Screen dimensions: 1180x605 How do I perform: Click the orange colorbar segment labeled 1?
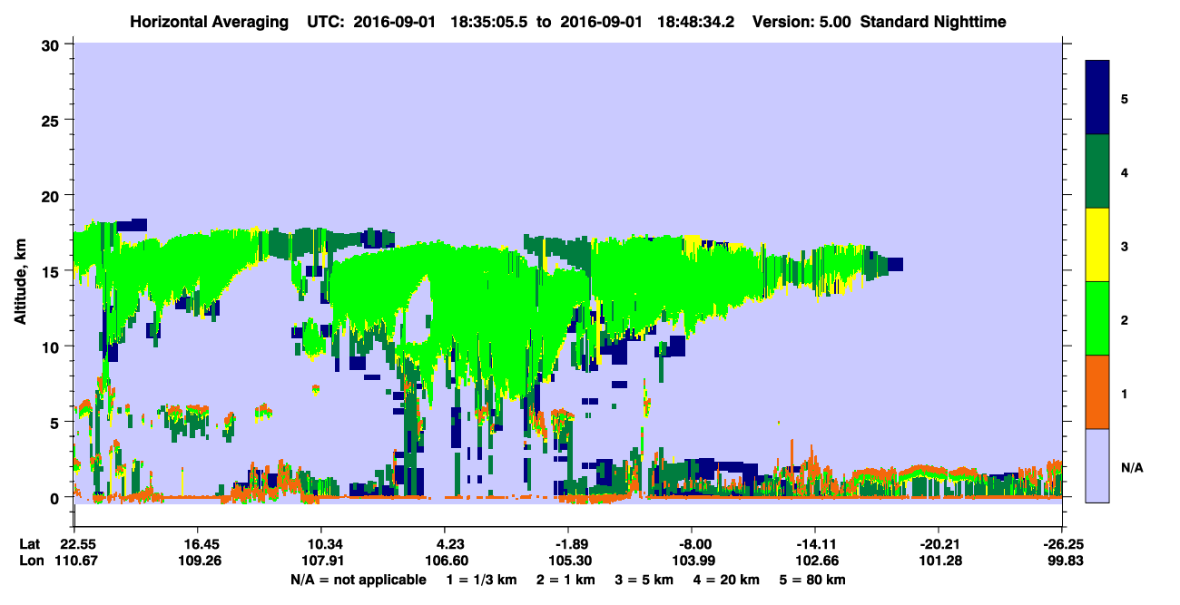coord(1097,392)
